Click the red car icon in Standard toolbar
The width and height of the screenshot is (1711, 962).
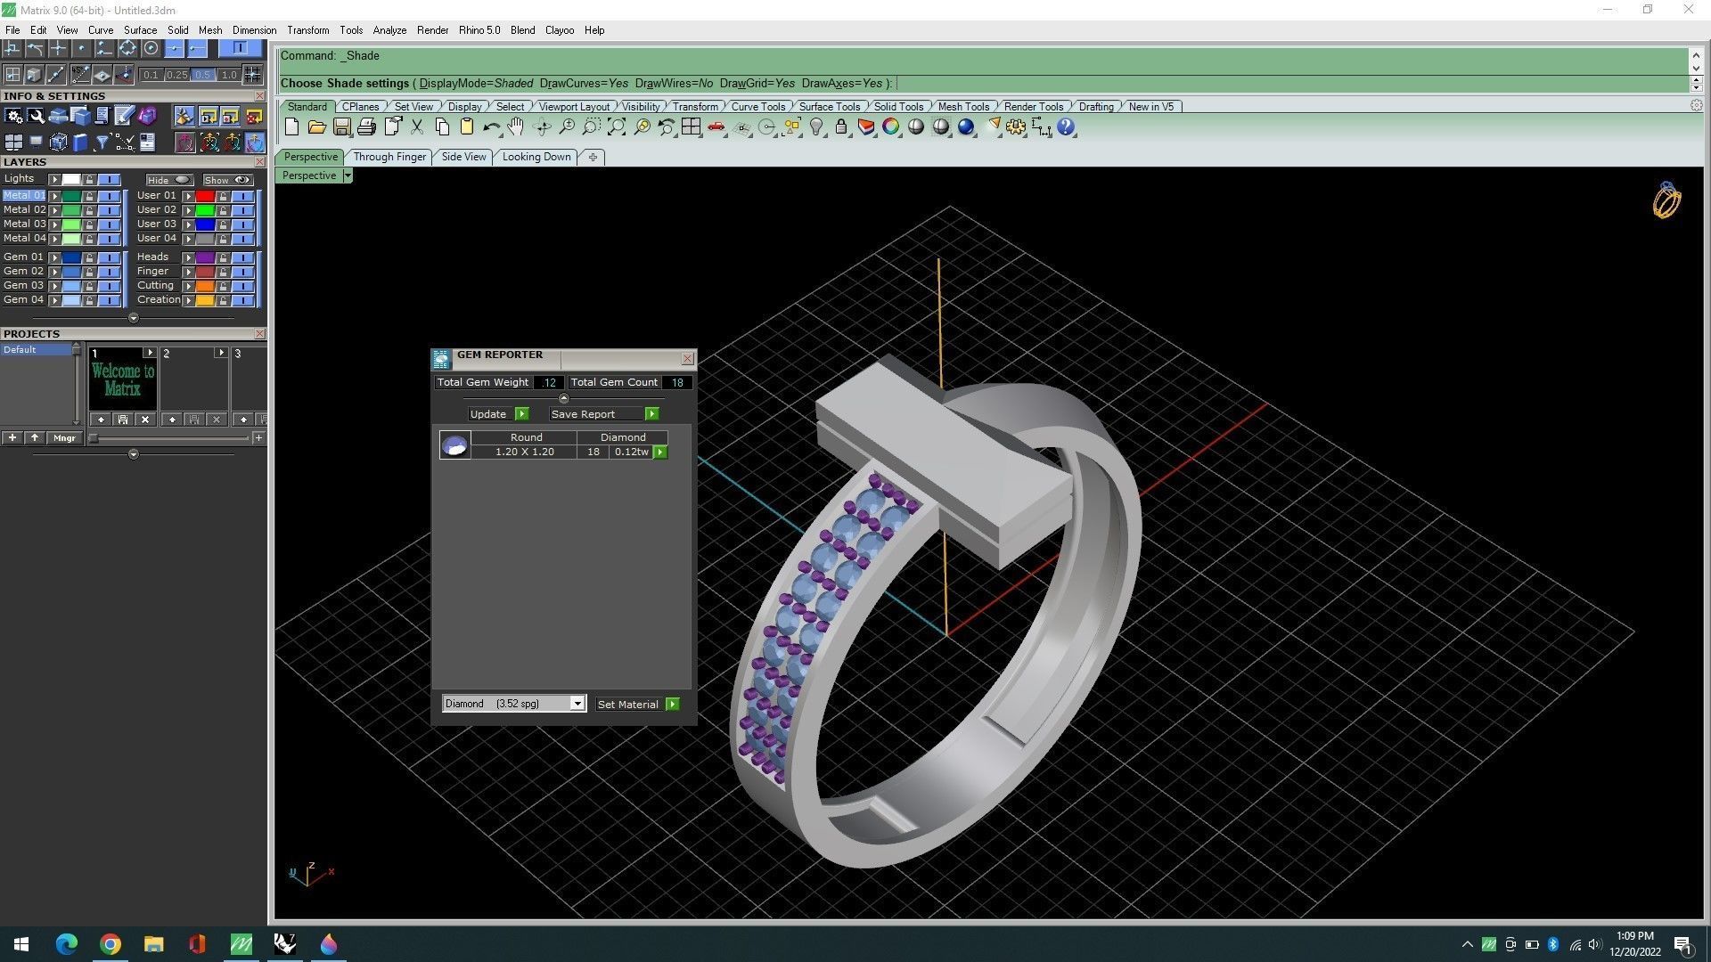pos(716,127)
